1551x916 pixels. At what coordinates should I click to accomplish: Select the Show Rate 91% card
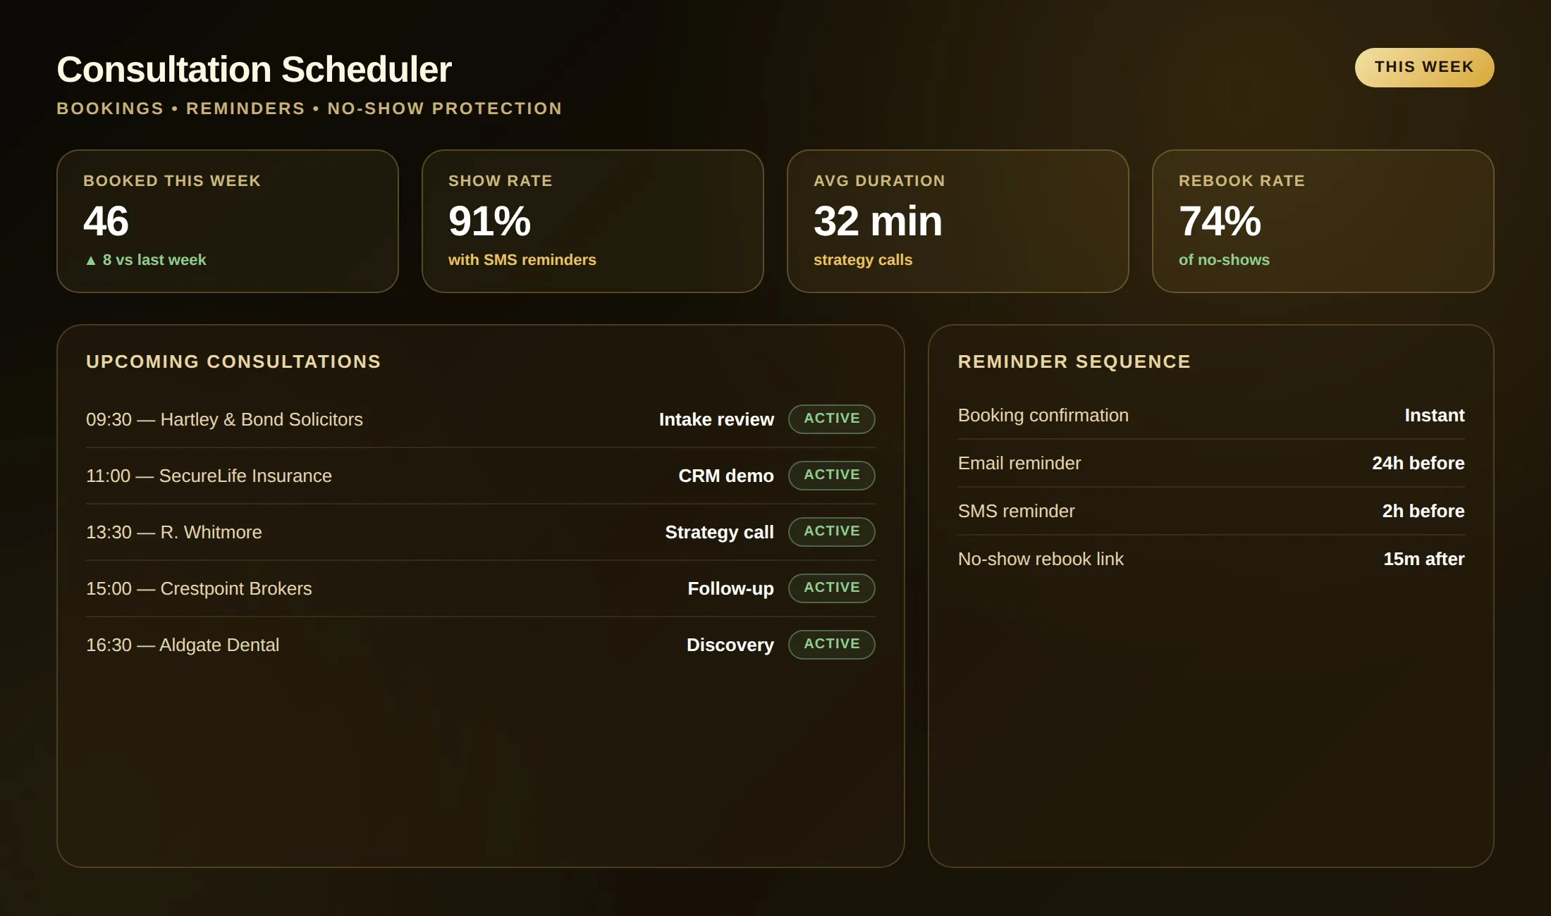pyautogui.click(x=593, y=221)
